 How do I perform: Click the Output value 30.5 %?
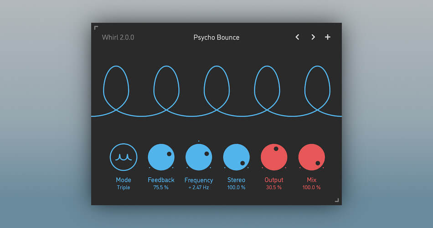pos(273,187)
